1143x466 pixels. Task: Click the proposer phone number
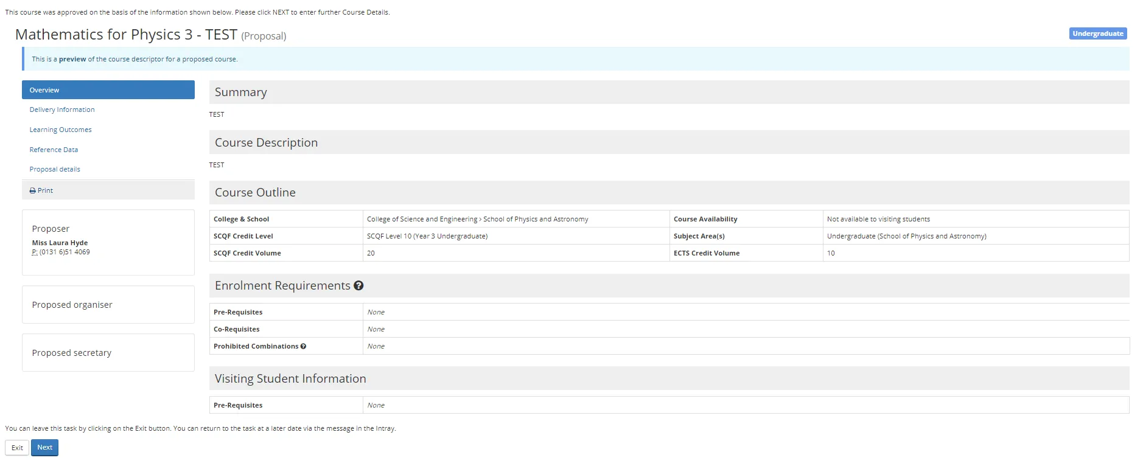65,252
